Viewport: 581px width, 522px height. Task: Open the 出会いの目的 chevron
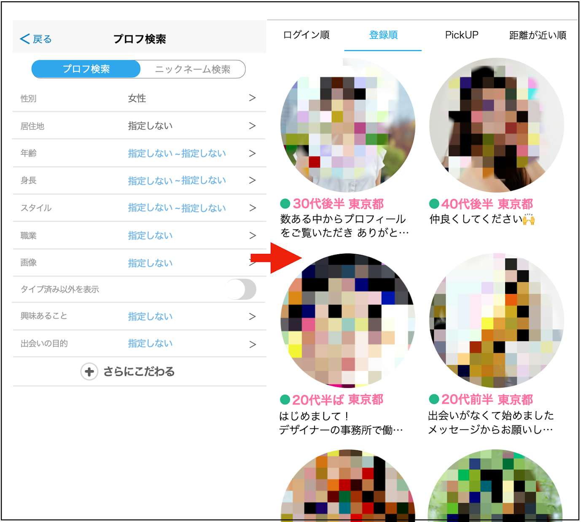point(252,344)
